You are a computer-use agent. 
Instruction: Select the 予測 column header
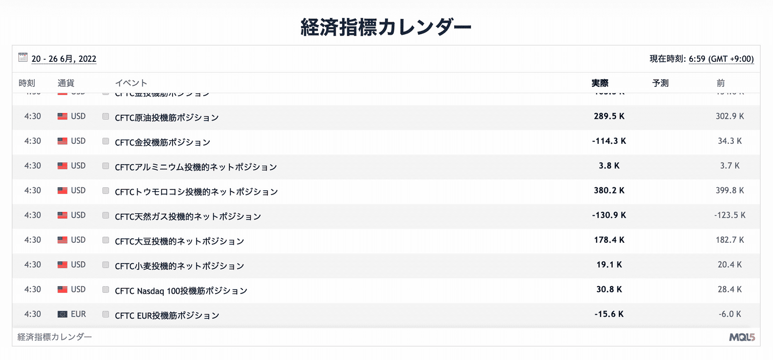[x=660, y=83]
